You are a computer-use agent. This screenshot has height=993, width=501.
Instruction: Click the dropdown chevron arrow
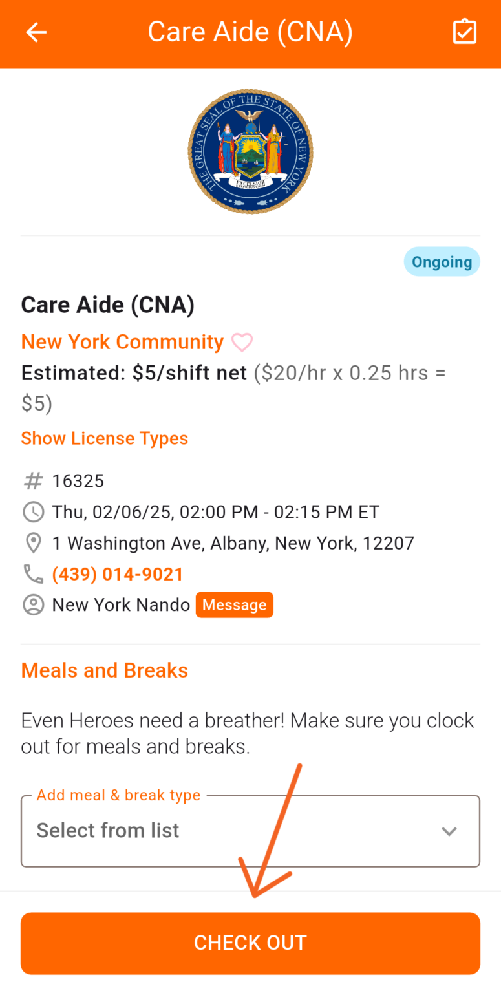(449, 831)
